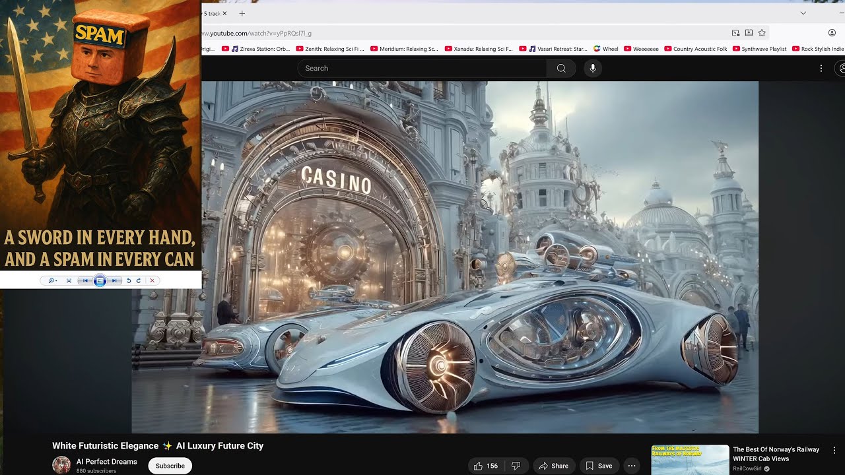
Task: Open the more actions menu beside Save
Action: 632,466
